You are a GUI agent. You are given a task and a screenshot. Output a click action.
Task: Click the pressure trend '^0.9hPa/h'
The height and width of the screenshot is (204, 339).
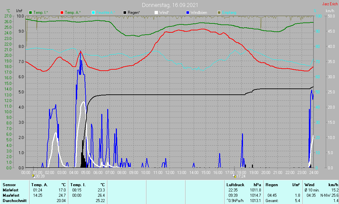tap(235, 201)
